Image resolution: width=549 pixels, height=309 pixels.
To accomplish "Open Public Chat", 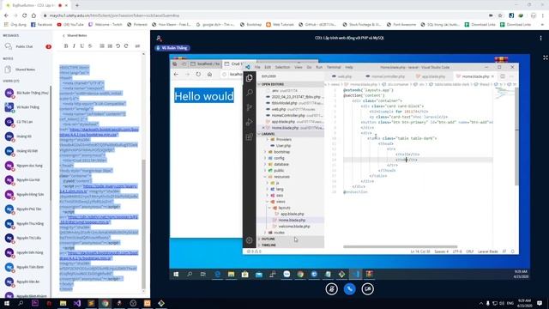I will [x=27, y=46].
